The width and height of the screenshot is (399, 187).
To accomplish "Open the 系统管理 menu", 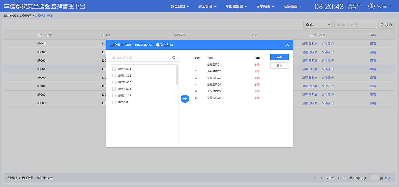I will (293, 6).
